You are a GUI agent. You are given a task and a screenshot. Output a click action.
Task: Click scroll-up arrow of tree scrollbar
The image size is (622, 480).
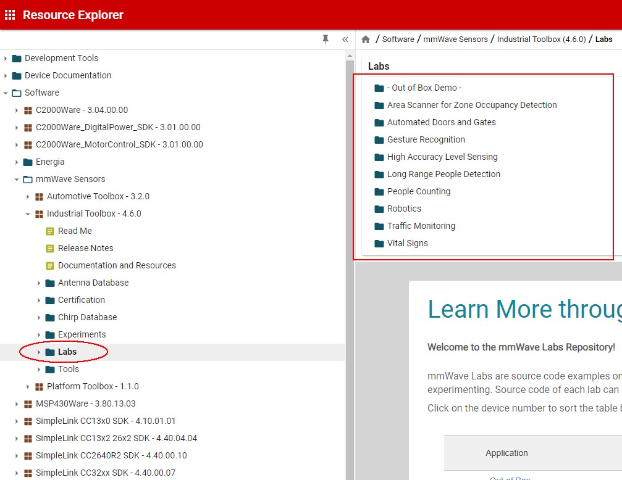[350, 56]
